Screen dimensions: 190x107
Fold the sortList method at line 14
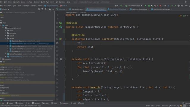[65, 39]
